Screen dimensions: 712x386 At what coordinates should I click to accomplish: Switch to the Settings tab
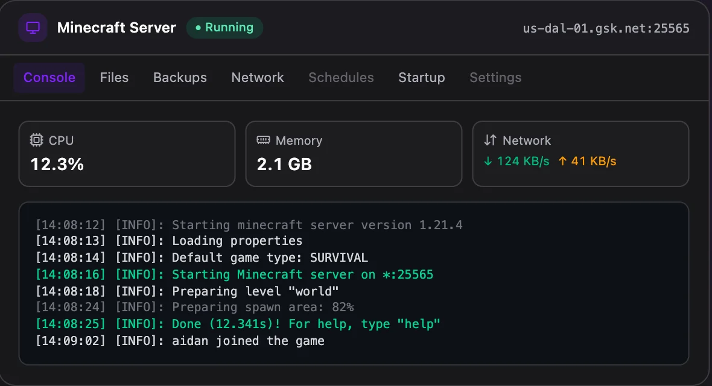tap(495, 78)
